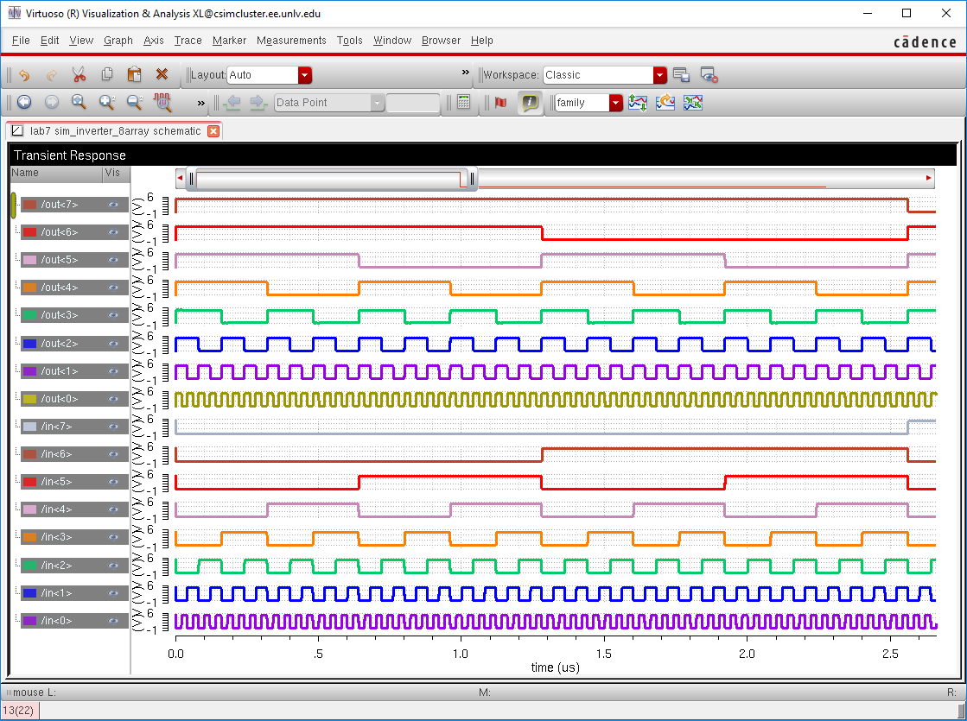Open the Measurements menu

tap(291, 41)
